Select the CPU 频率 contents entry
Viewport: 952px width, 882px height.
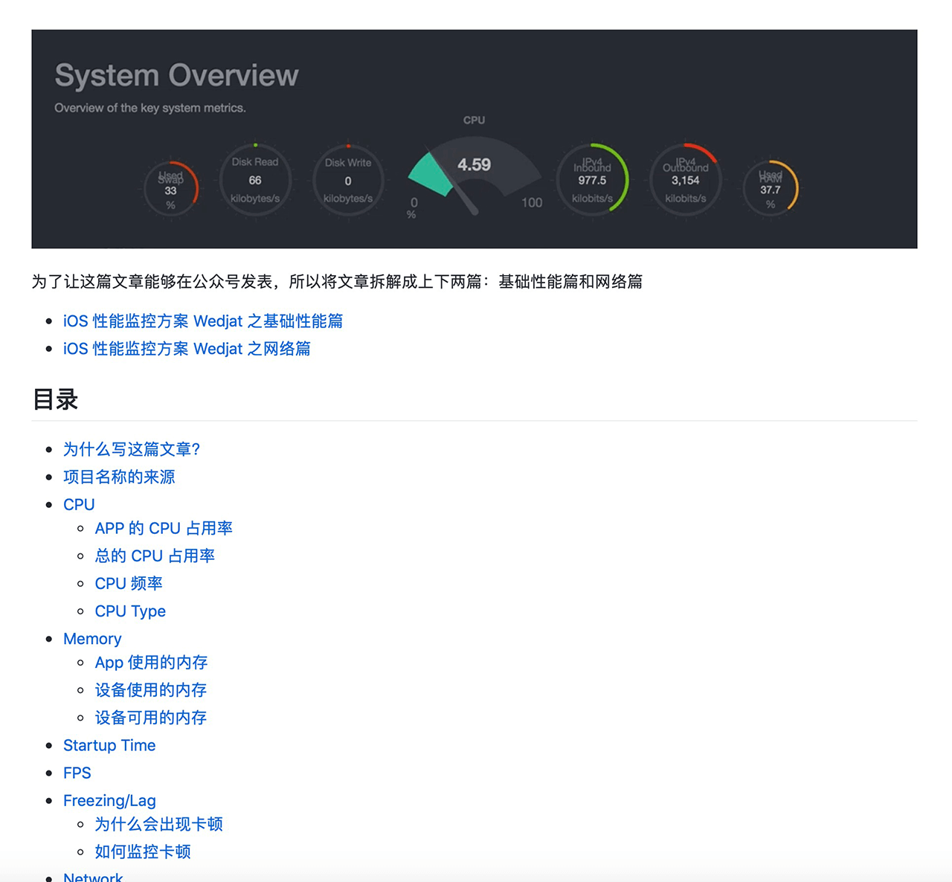[129, 584]
